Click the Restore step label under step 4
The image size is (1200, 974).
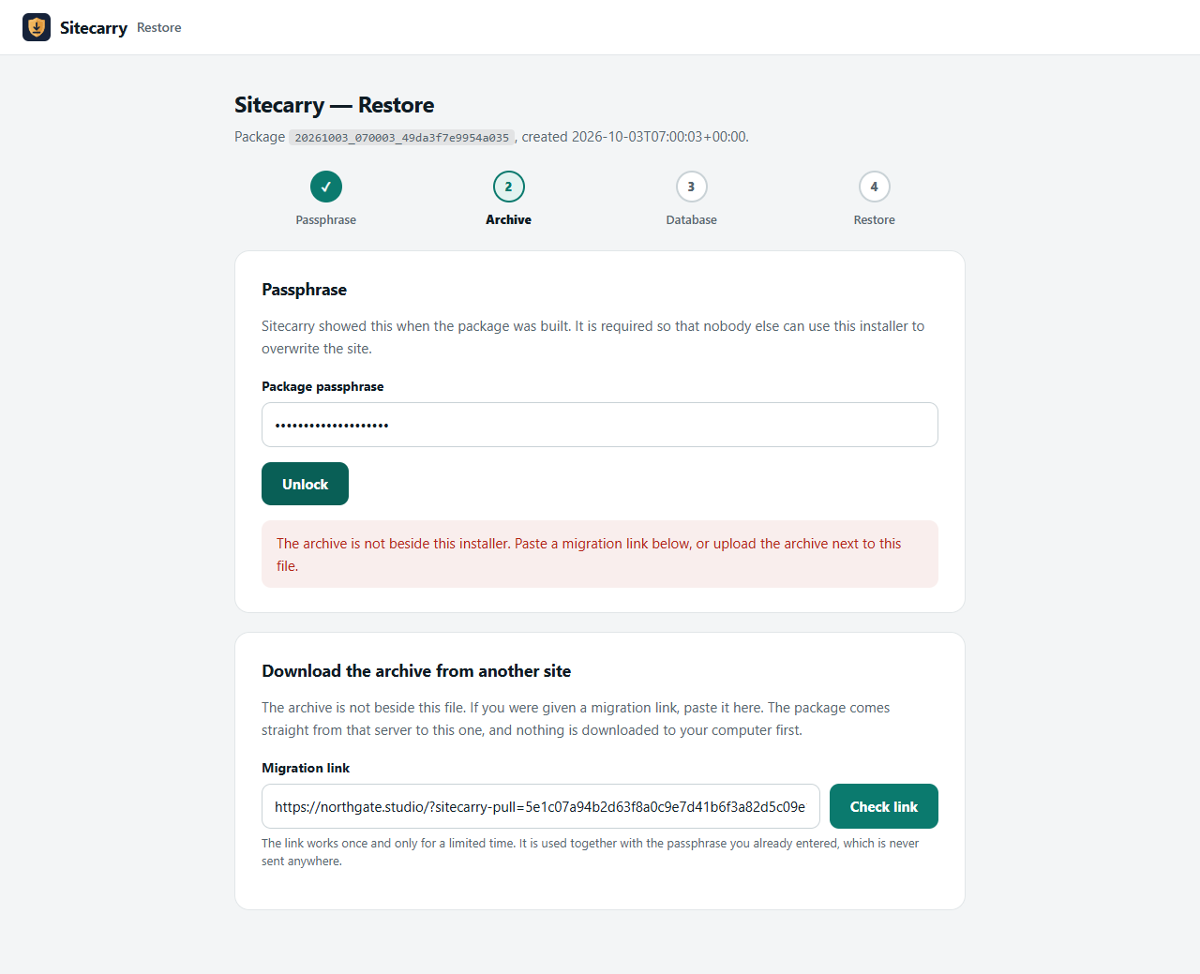click(875, 220)
